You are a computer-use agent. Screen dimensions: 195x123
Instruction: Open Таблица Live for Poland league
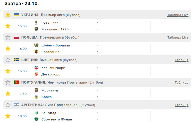point(178,37)
